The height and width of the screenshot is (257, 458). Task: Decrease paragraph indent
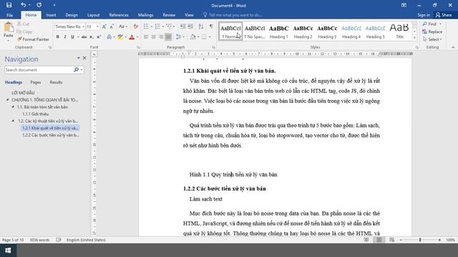pyautogui.click(x=183, y=26)
